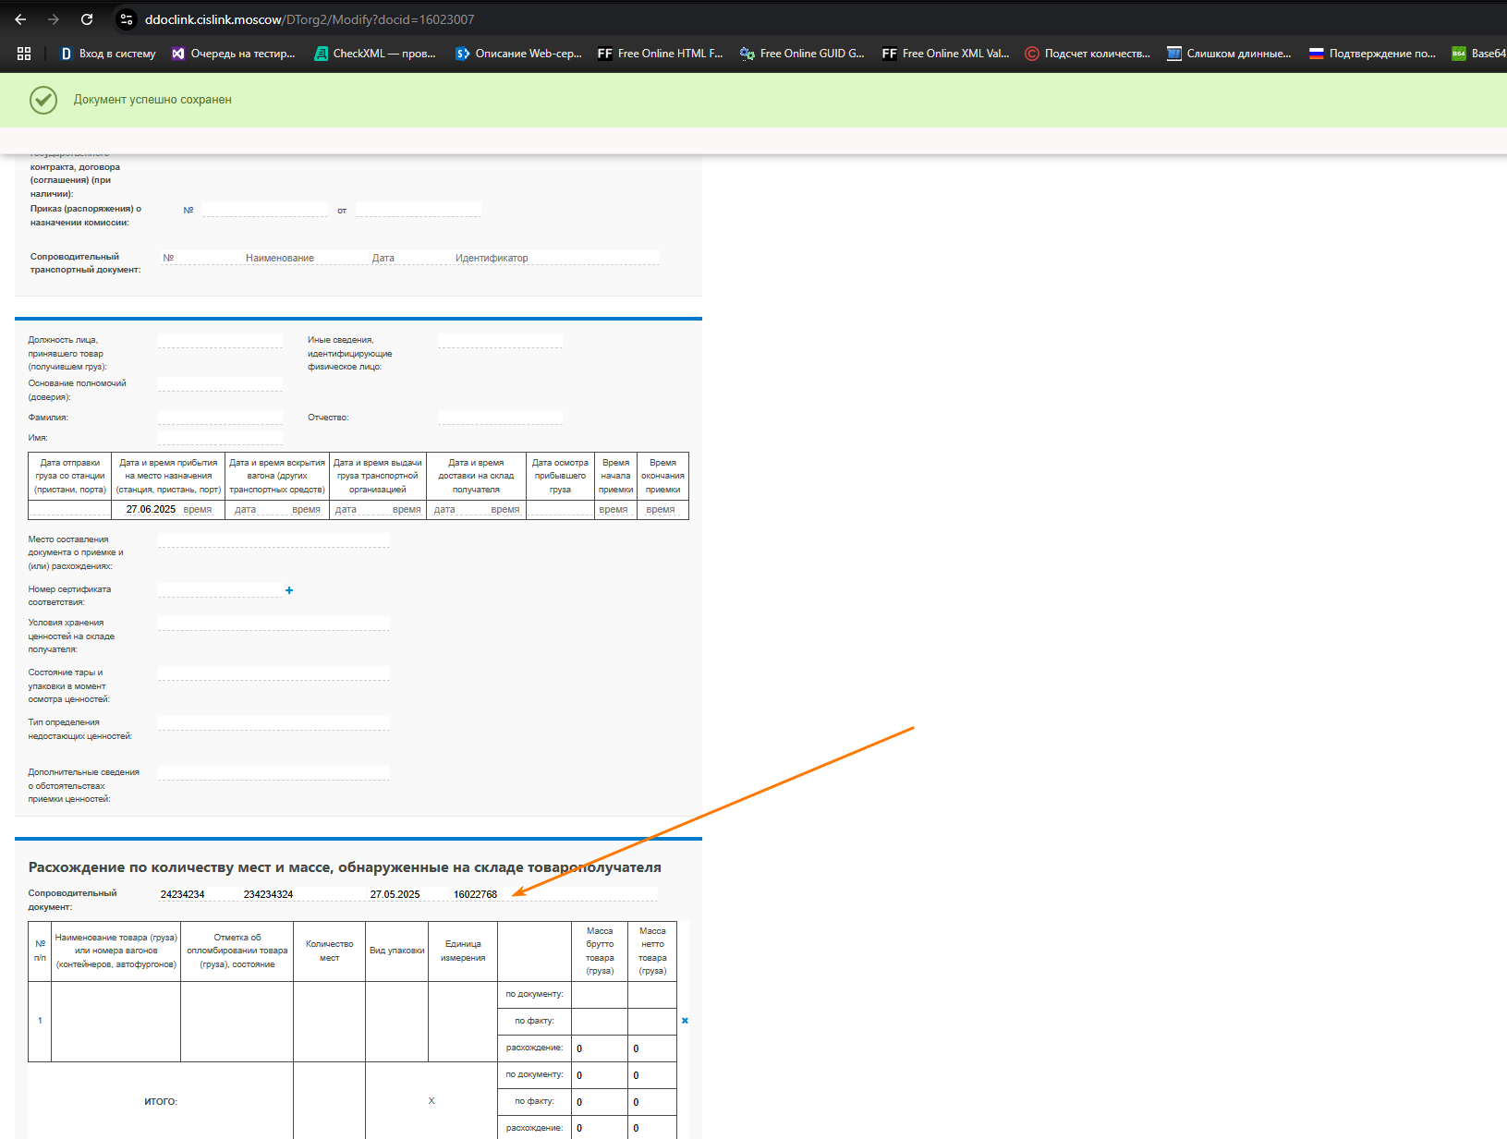Click the 'Имя' input field
Image resolution: width=1507 pixels, height=1139 pixels.
pos(220,438)
